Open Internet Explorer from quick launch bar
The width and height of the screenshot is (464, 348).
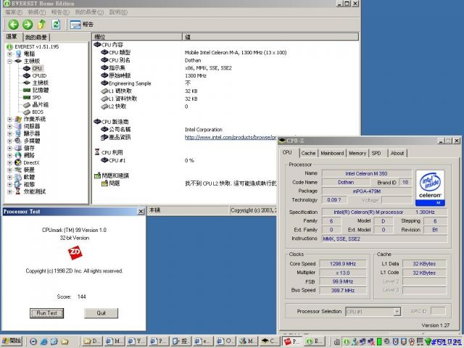tap(43, 341)
